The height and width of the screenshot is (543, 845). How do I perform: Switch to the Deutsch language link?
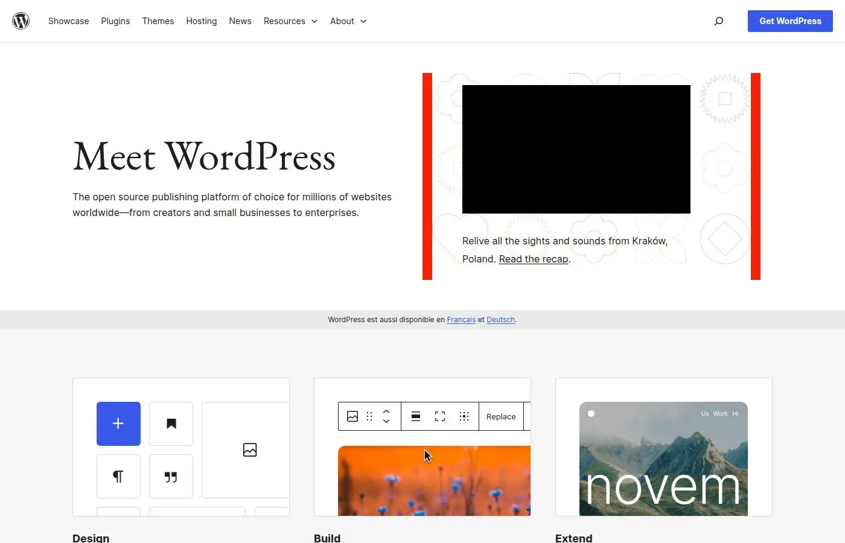[501, 320]
